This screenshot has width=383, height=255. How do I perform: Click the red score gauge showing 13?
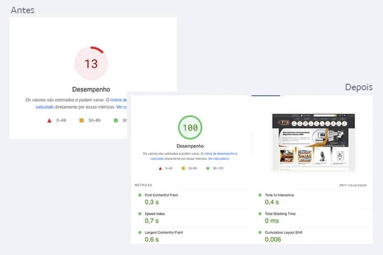click(x=91, y=64)
